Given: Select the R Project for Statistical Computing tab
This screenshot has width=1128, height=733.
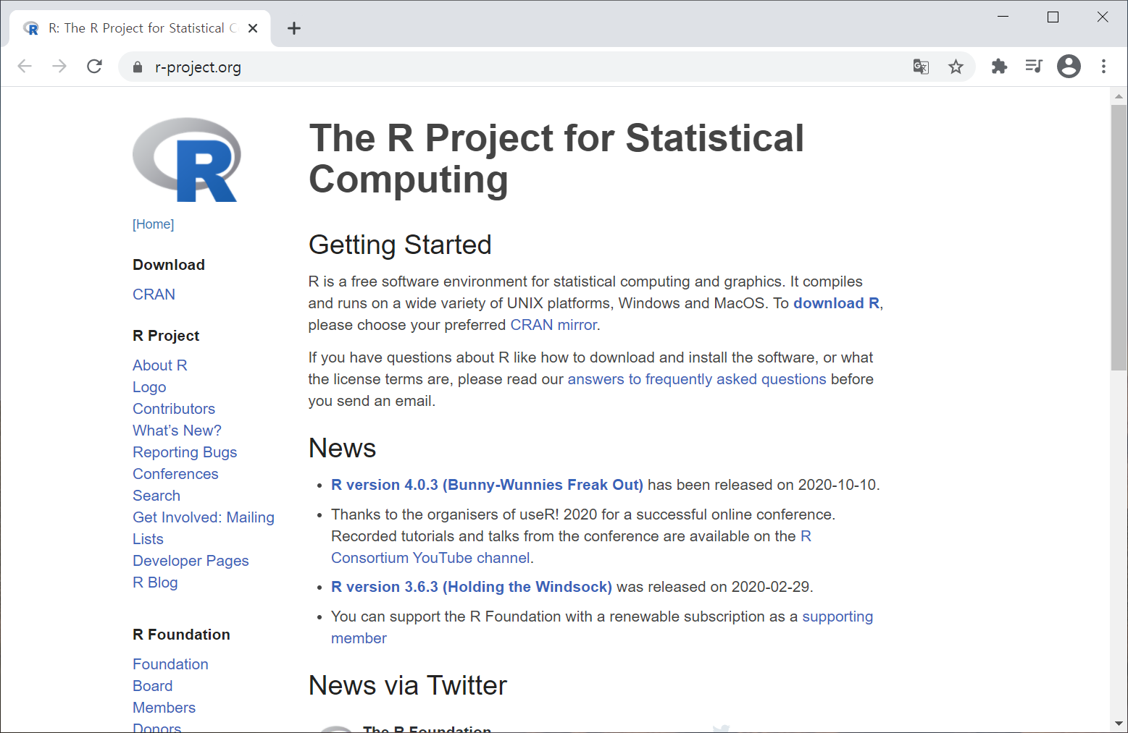Looking at the screenshot, I should click(x=141, y=28).
